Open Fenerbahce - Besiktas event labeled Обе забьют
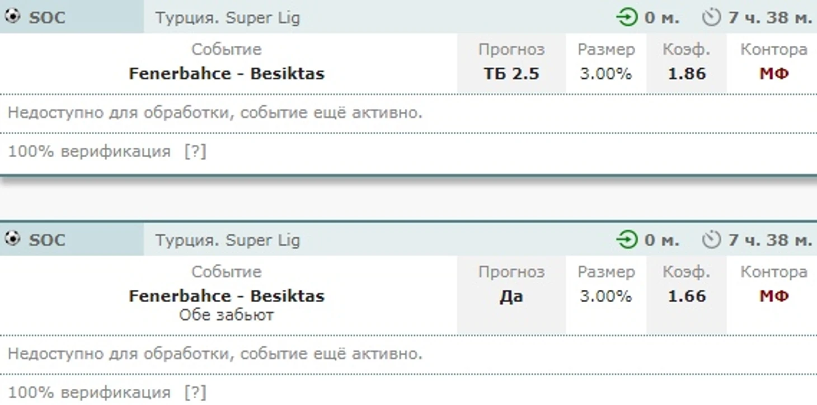Screen dimensions: 817x405 (227, 296)
